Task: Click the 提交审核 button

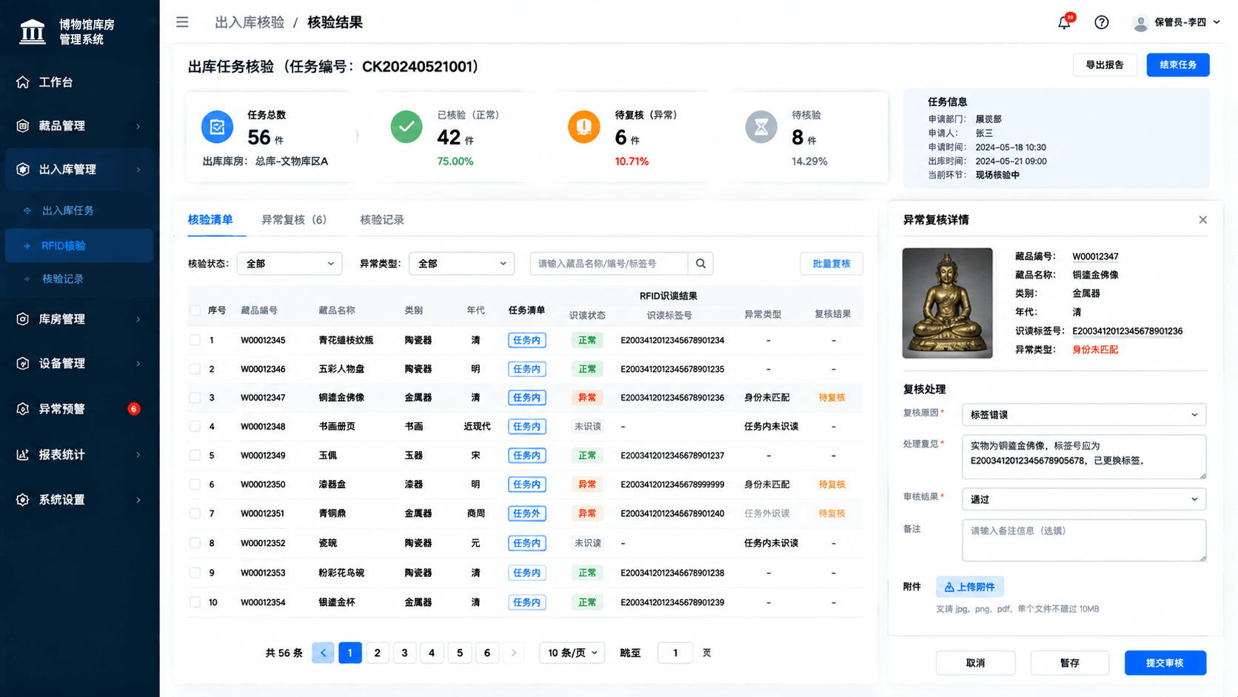Action: [x=1165, y=663]
